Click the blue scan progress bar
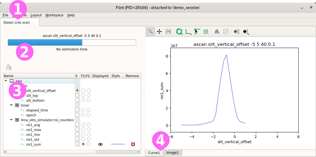The image size is (316, 157). 72,43
